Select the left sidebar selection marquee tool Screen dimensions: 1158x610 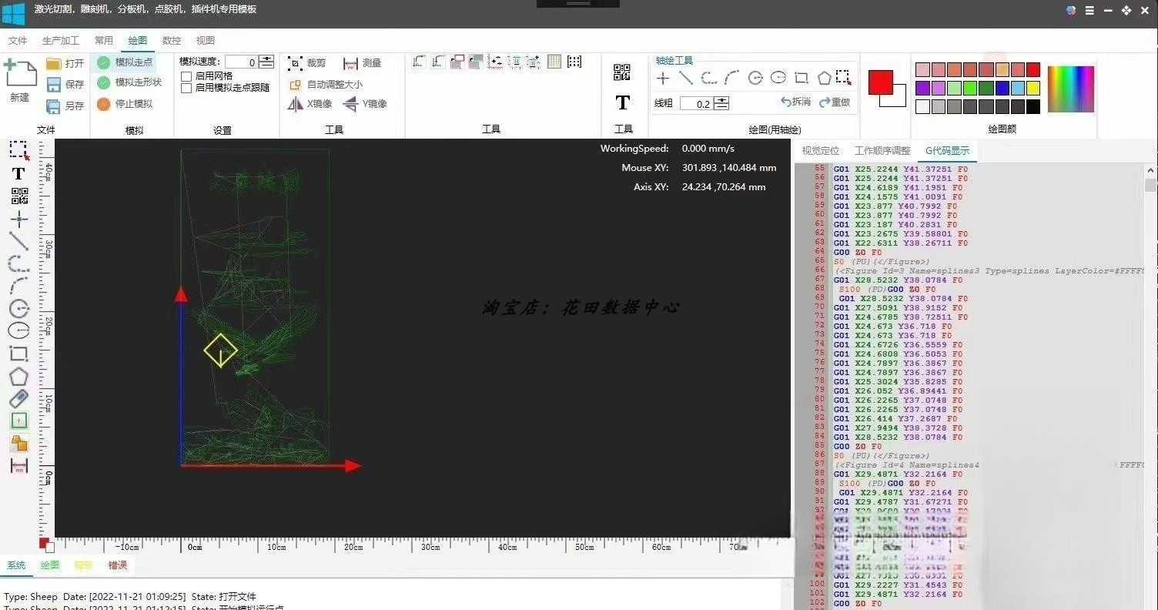point(19,150)
